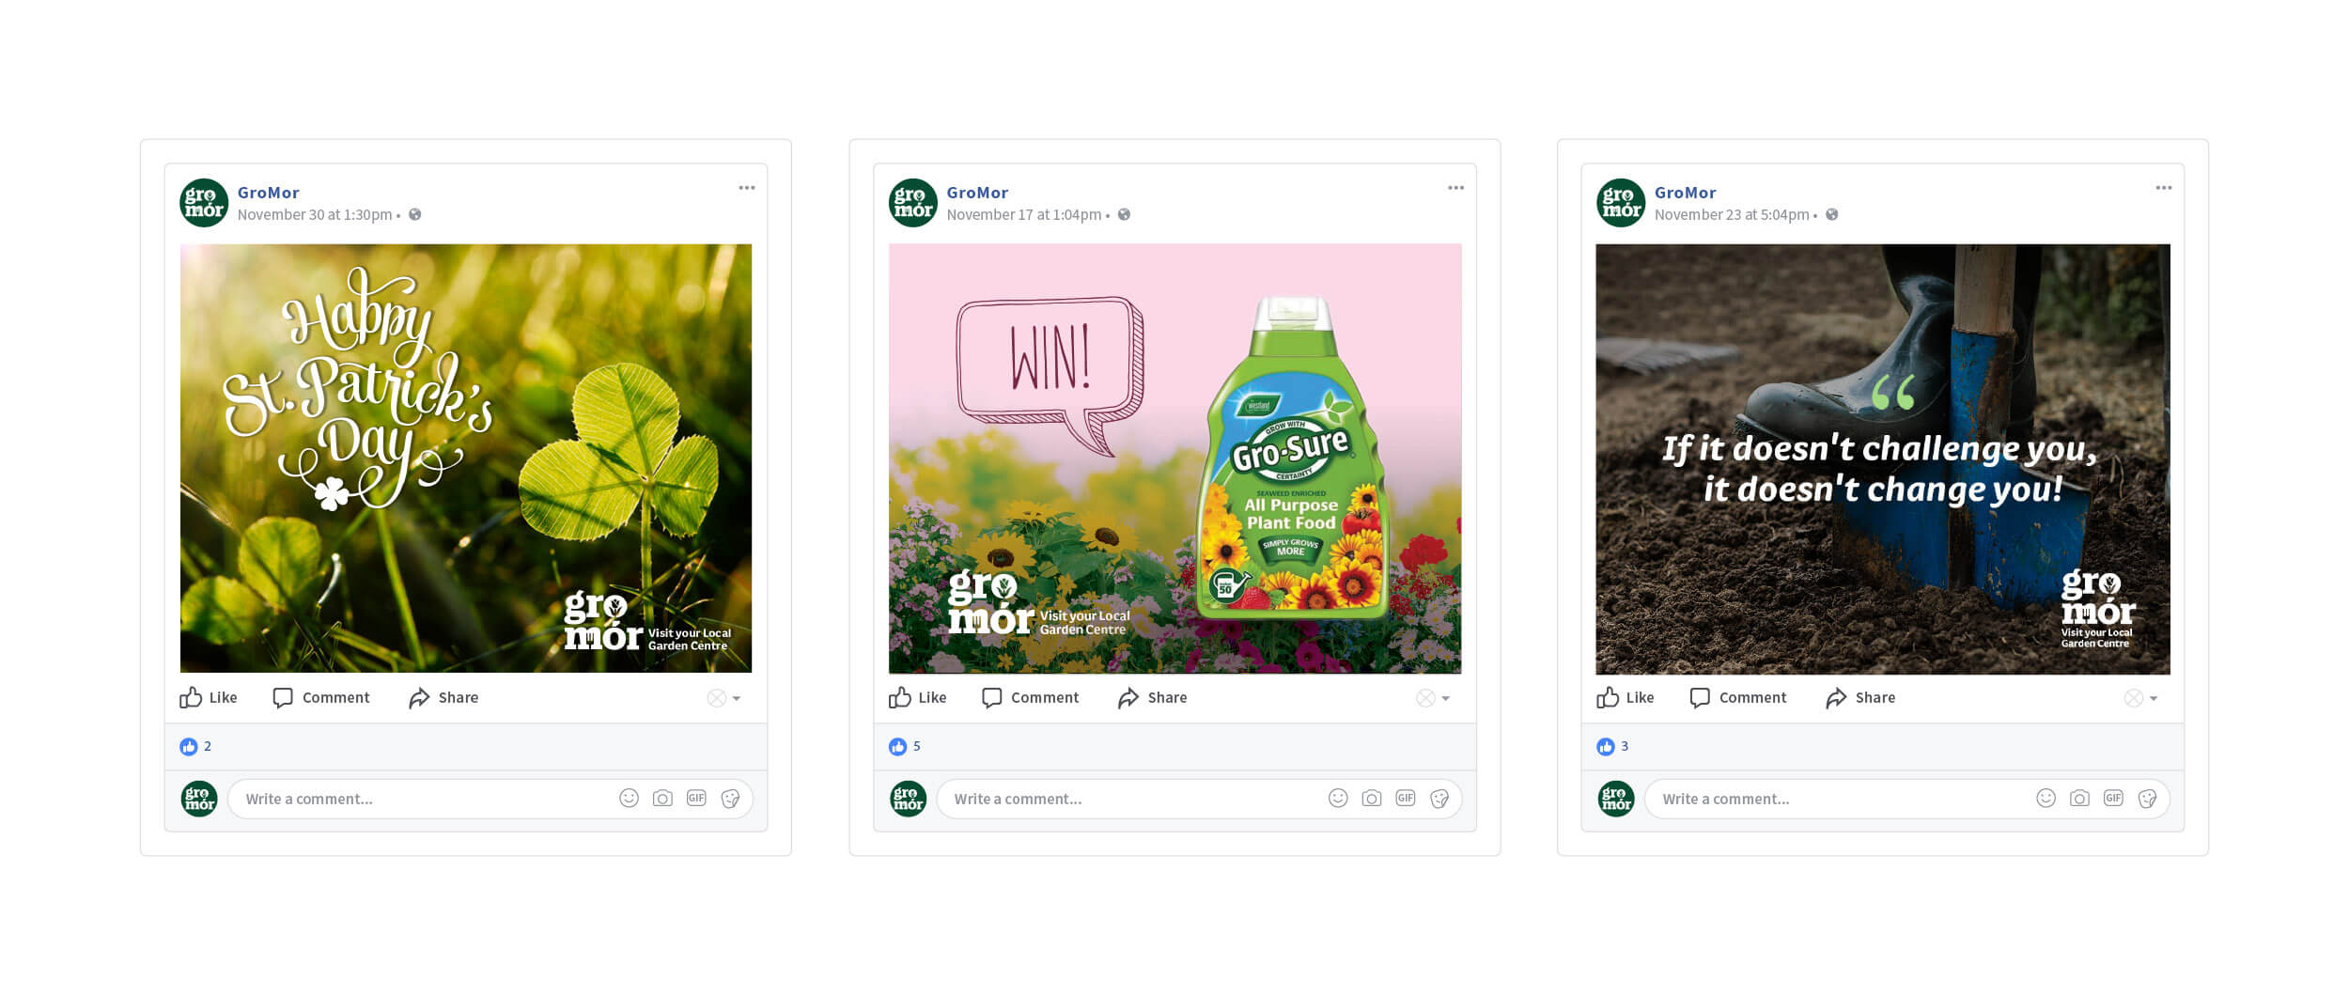
Task: Open three-dot options menu on St. Patrick's post
Action: click(746, 188)
